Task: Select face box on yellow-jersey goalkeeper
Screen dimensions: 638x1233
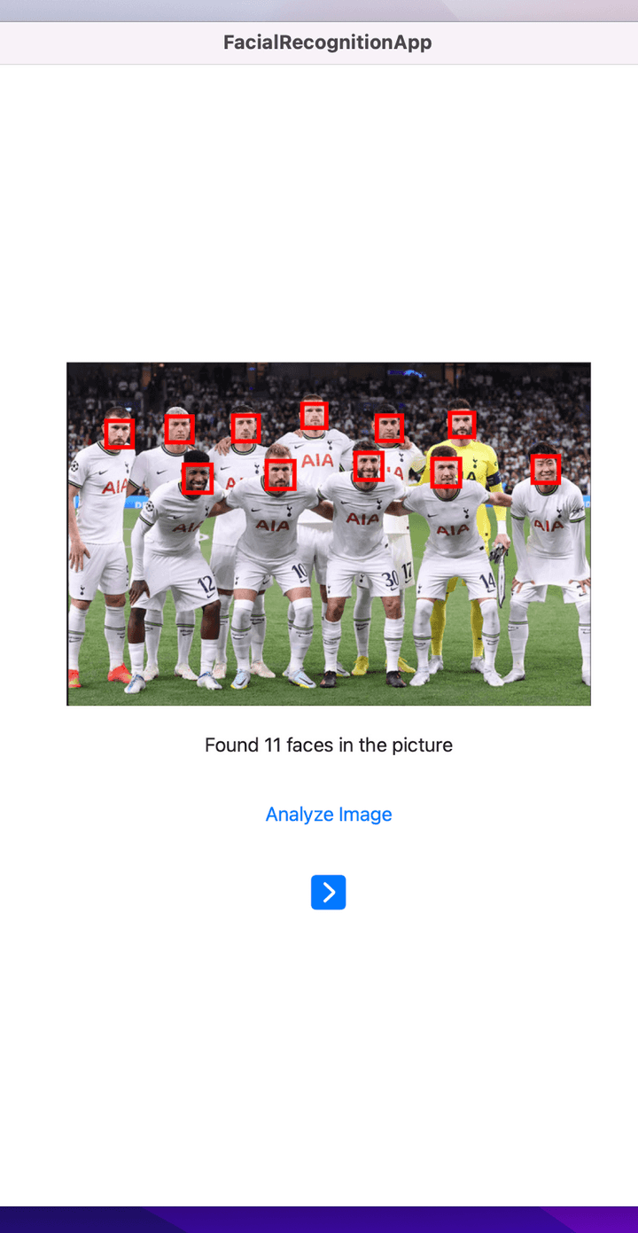Action: (x=462, y=425)
